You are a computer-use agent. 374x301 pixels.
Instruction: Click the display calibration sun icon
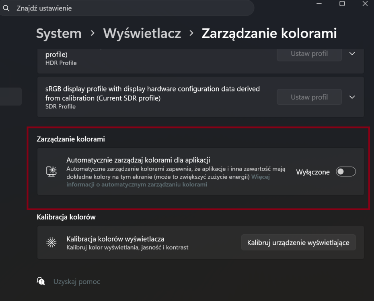point(51,242)
